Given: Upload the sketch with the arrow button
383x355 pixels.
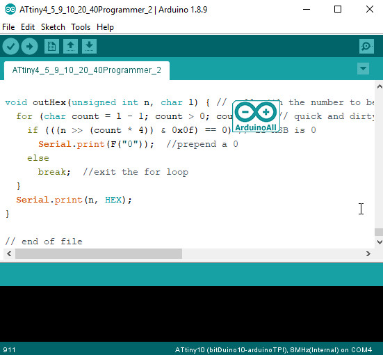Looking at the screenshot, I should pyautogui.click(x=29, y=46).
